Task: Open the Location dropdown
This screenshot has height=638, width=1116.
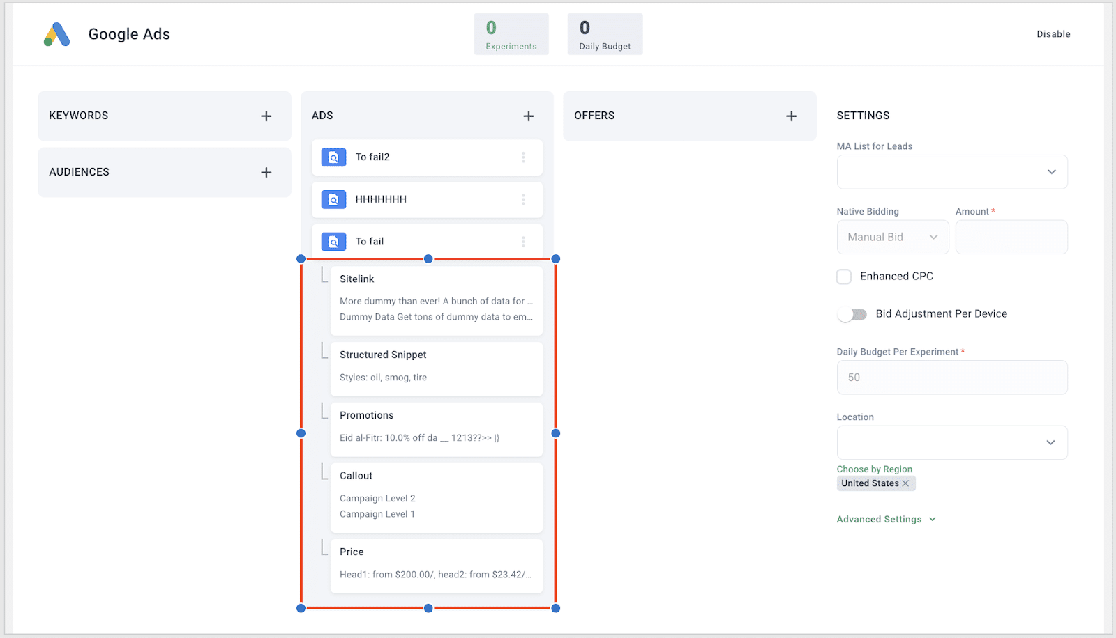Action: point(952,442)
